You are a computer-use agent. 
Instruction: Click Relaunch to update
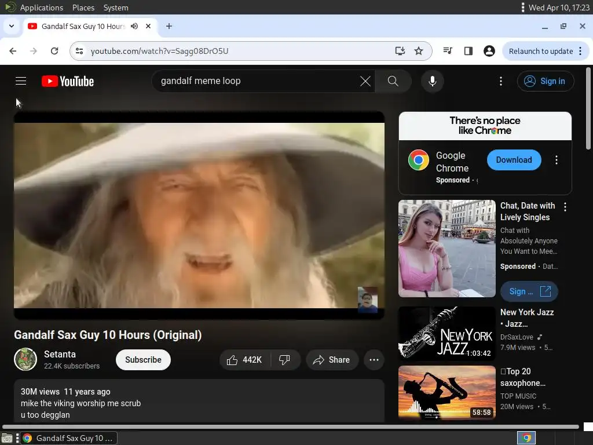pyautogui.click(x=540, y=51)
